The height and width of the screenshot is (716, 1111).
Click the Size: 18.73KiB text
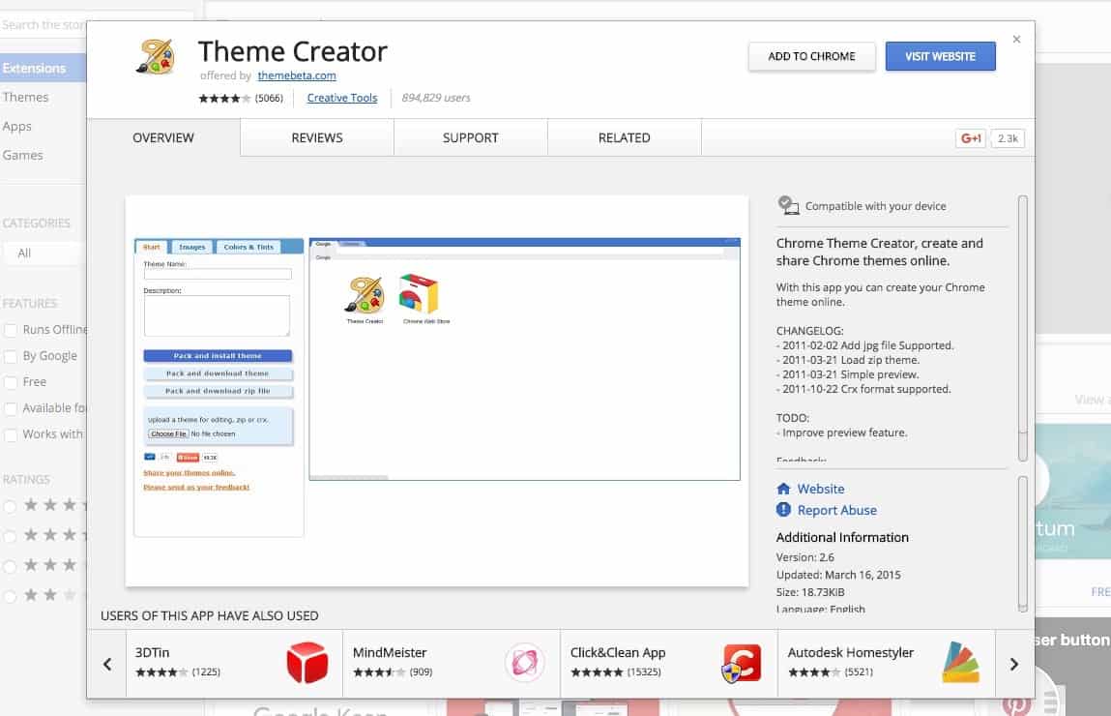tap(810, 592)
